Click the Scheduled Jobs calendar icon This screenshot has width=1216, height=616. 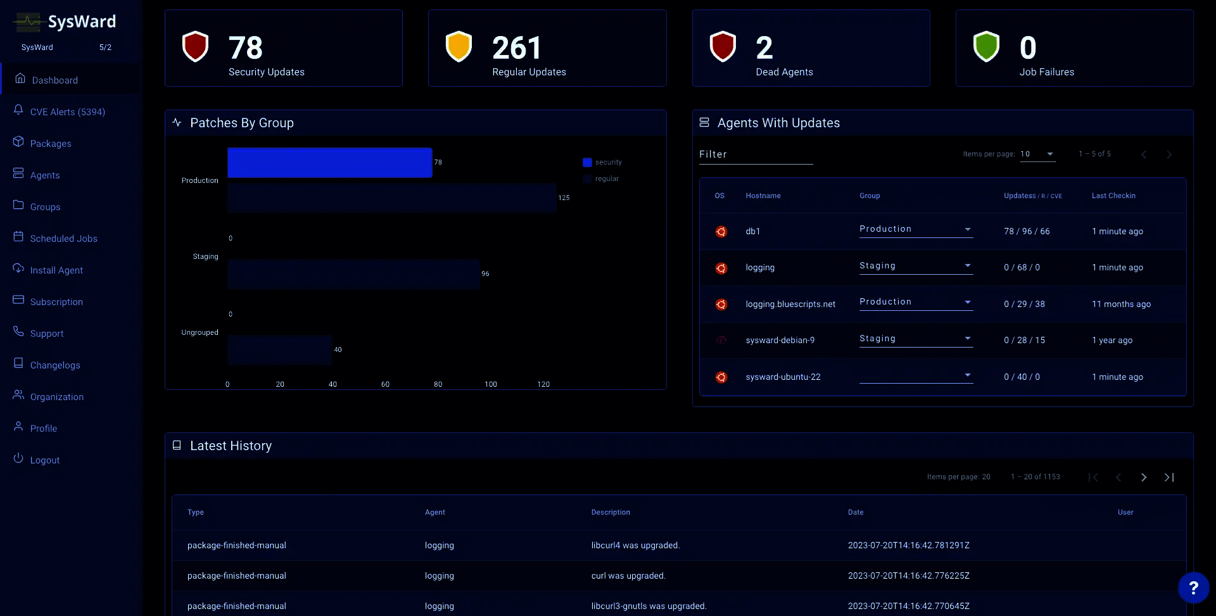[19, 236]
